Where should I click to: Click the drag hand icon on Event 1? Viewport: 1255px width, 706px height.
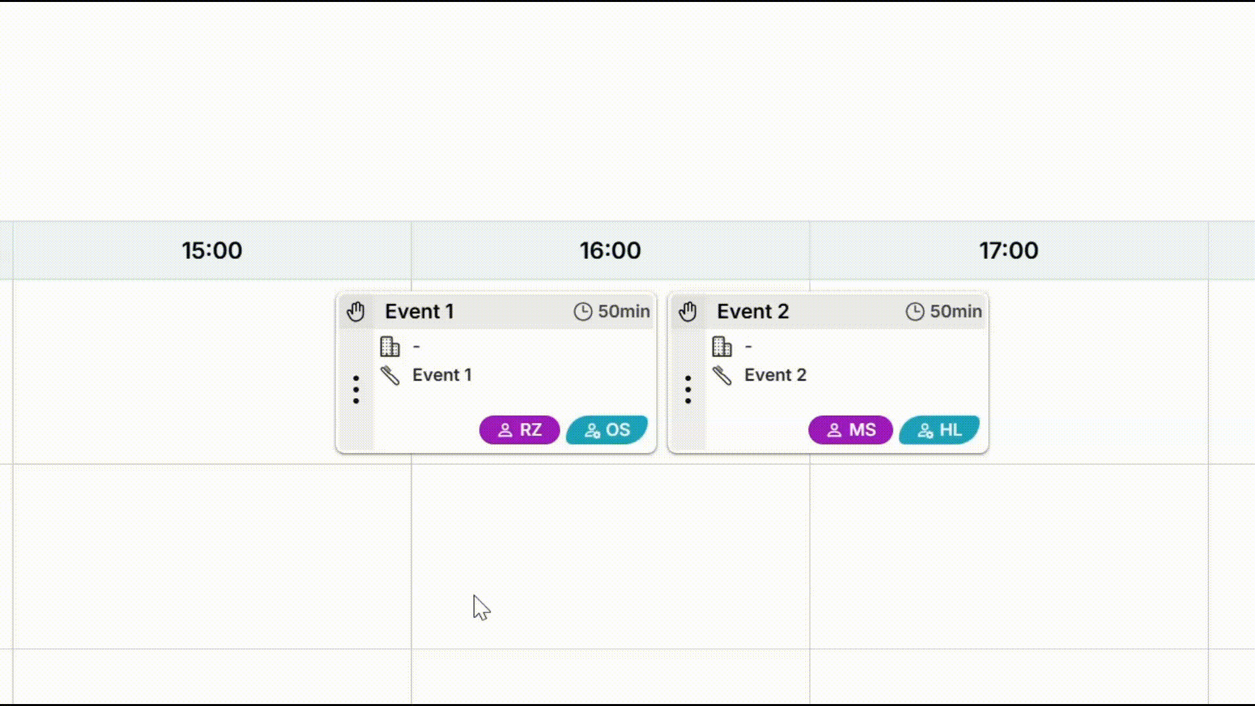[356, 312]
